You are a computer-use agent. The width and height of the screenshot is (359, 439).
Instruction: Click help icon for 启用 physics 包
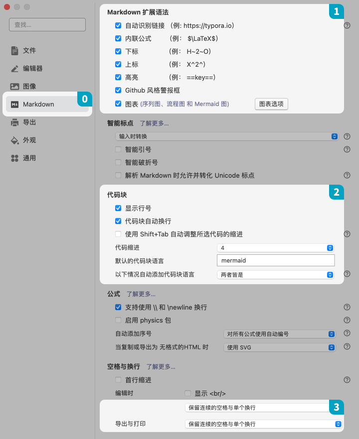347,320
